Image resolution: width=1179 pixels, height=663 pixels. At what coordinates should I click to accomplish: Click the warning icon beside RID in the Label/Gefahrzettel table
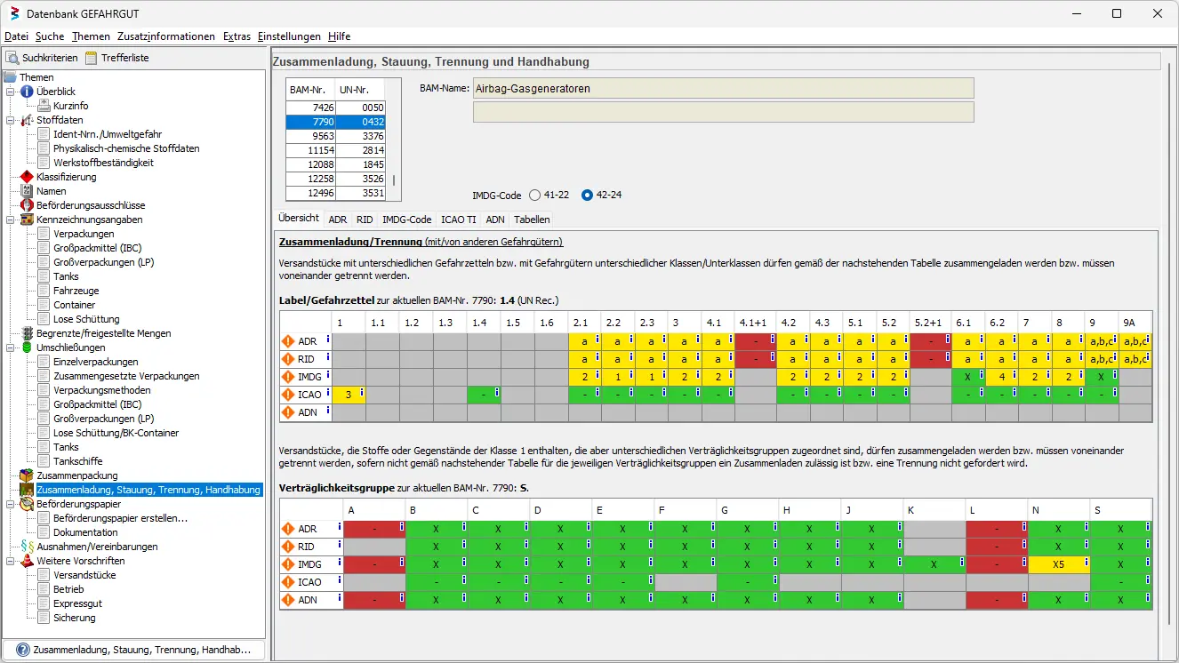(x=287, y=359)
